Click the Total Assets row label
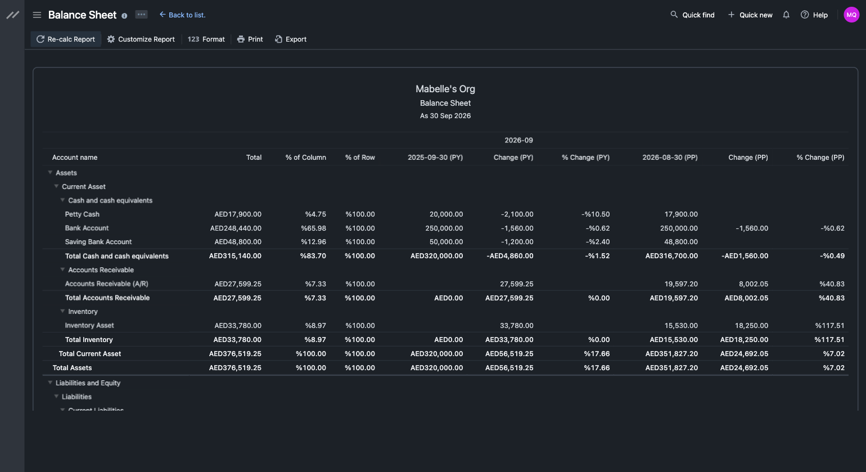The image size is (866, 472). [72, 368]
